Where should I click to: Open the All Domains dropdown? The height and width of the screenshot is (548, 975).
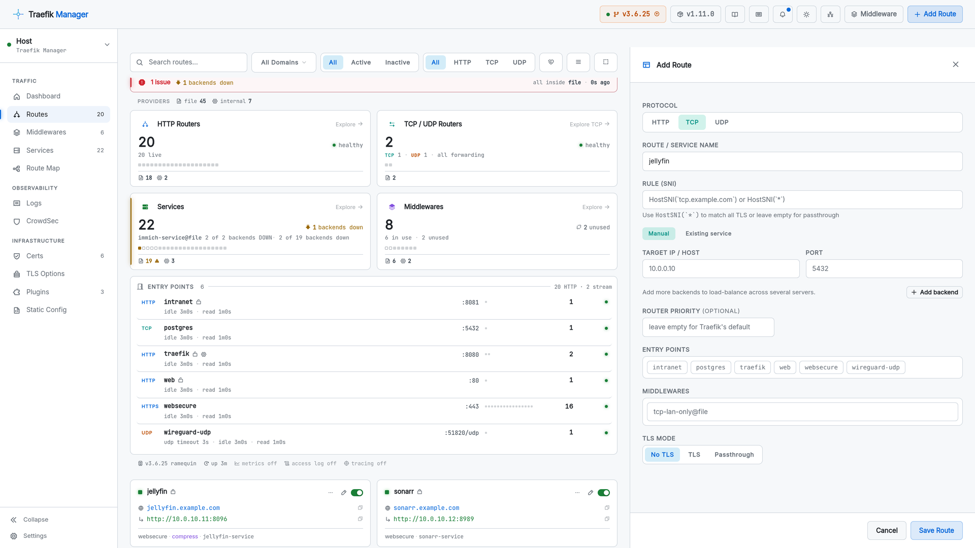284,62
